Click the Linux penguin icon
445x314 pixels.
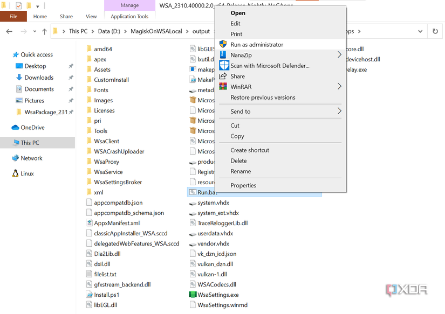point(15,173)
